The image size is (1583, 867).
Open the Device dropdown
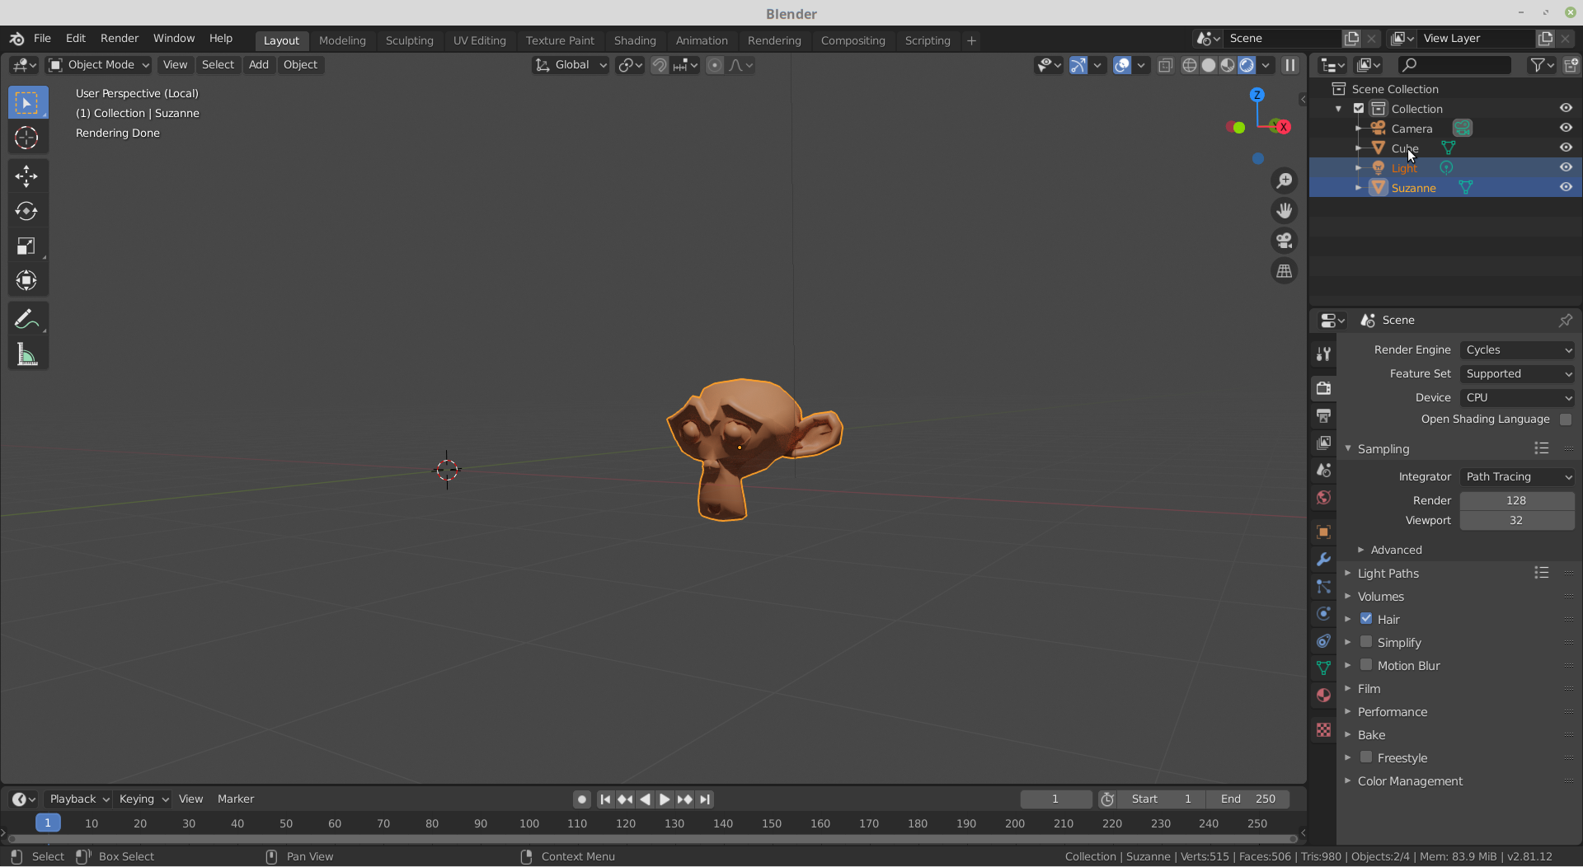point(1517,398)
